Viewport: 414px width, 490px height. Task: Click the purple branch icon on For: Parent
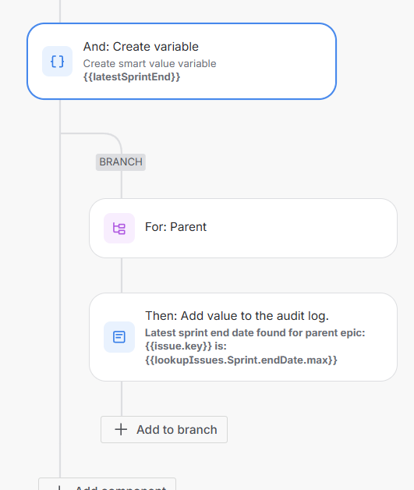click(x=119, y=228)
